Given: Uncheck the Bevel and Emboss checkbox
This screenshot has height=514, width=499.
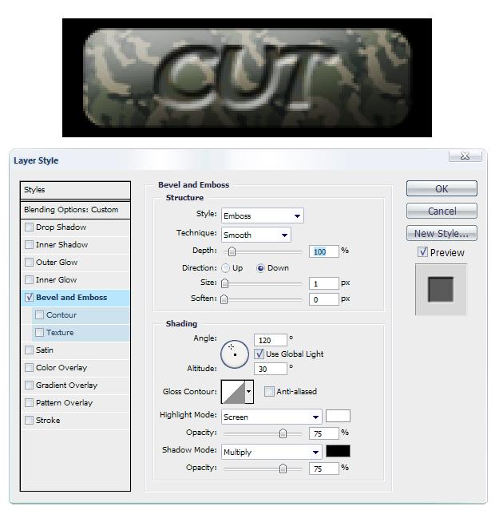Looking at the screenshot, I should (x=30, y=298).
